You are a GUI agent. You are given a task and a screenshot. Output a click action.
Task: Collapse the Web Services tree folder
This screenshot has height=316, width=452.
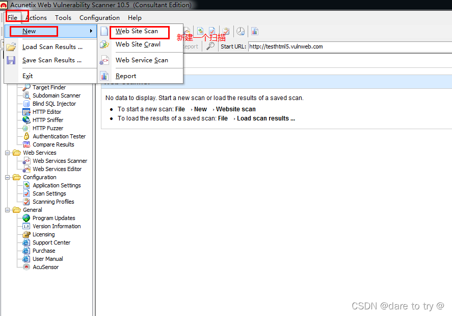8,153
